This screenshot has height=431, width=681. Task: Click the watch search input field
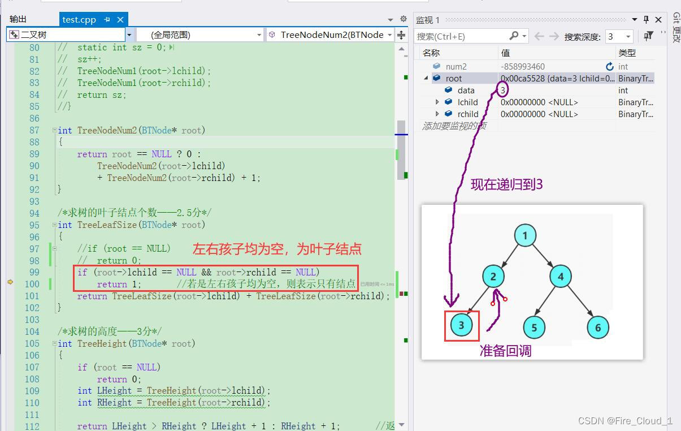click(462, 36)
